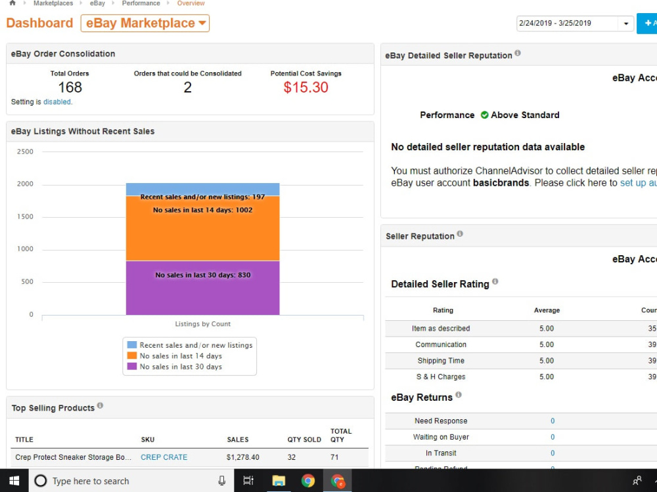Click the green Above Standard check icon
The width and height of the screenshot is (657, 492).
484,115
